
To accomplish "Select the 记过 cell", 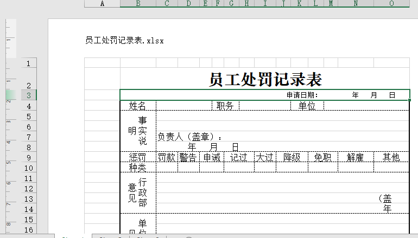I will point(239,157).
